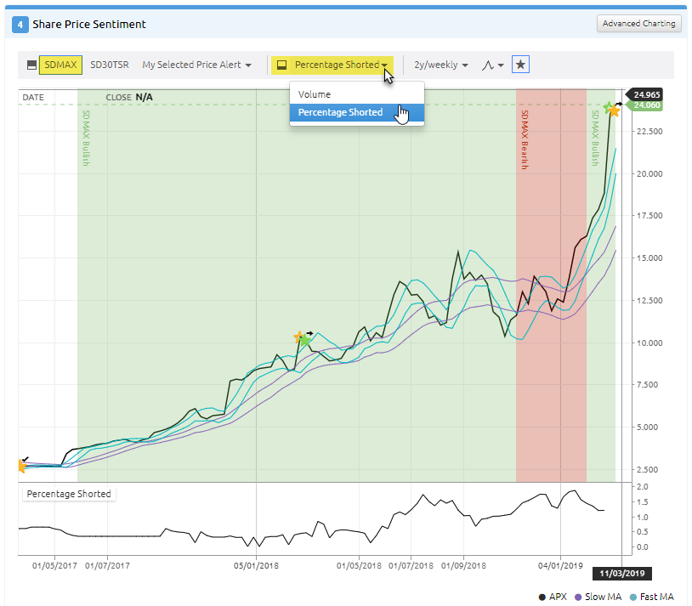Open the 2y/weekly timeframe dropdown
Viewport: 692px width, 606px height.
[441, 65]
